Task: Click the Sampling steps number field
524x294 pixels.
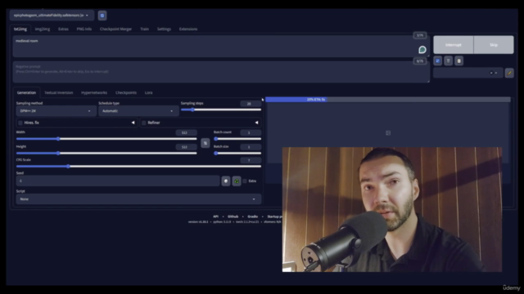Action: coord(251,104)
